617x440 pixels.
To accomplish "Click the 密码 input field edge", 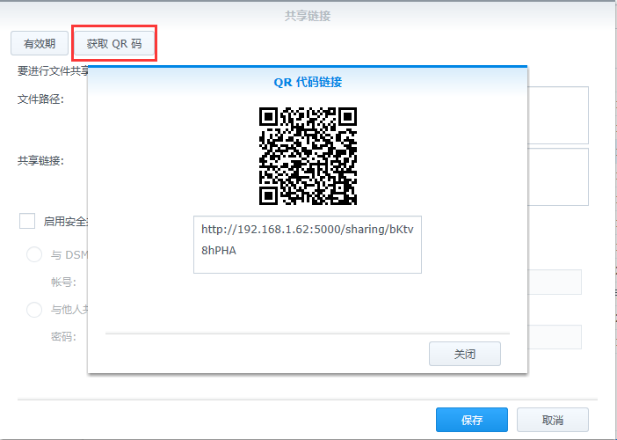I will click(555, 337).
